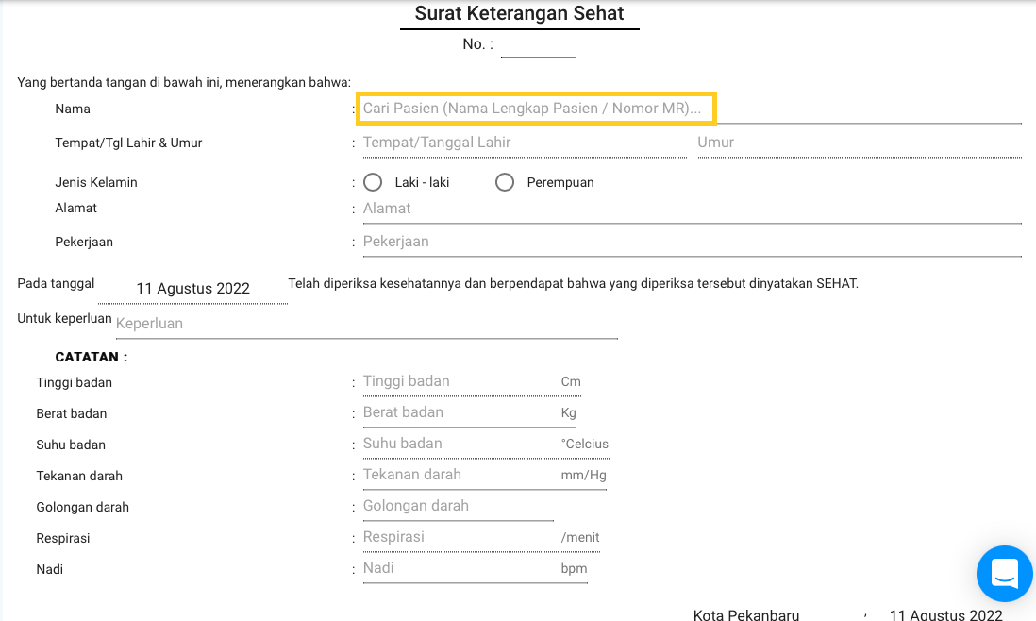The width and height of the screenshot is (1036, 621).
Task: Click the mm/Hg unit text
Action: pos(583,476)
